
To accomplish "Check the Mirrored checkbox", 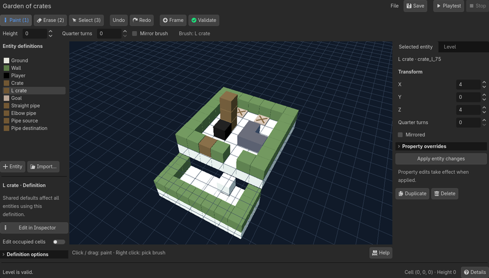I will point(400,135).
